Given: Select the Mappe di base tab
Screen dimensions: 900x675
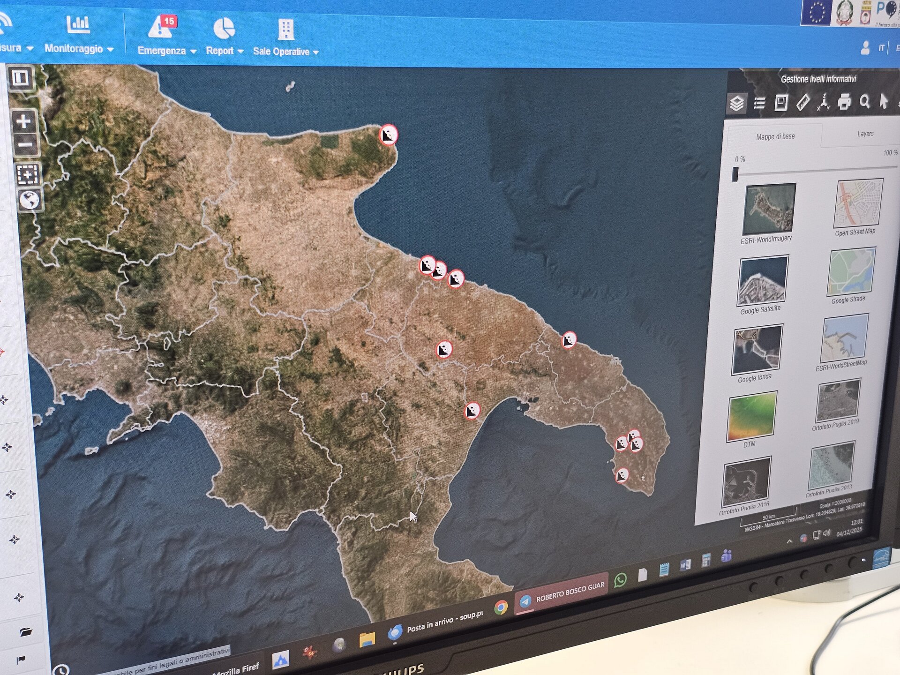Looking at the screenshot, I should [x=775, y=136].
